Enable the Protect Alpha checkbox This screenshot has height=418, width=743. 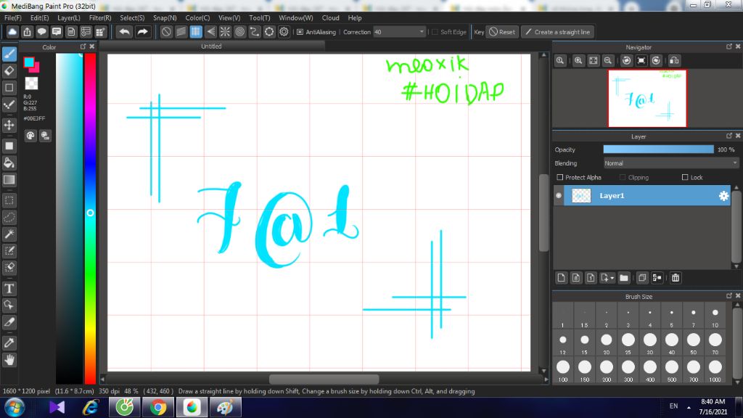click(560, 177)
